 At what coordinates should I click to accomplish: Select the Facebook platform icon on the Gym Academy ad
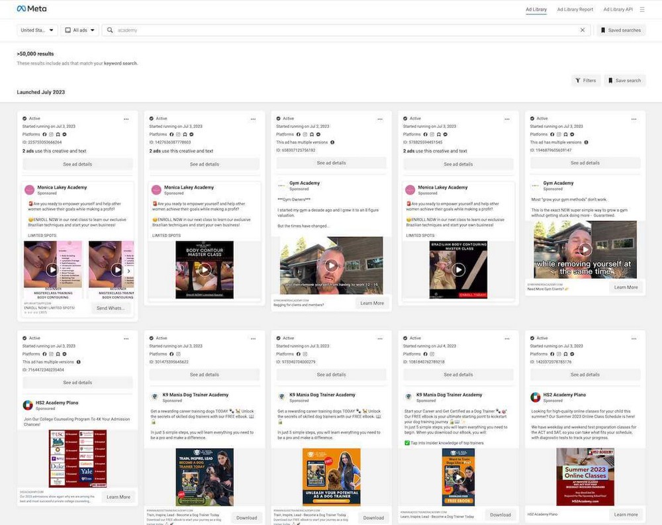click(x=298, y=134)
